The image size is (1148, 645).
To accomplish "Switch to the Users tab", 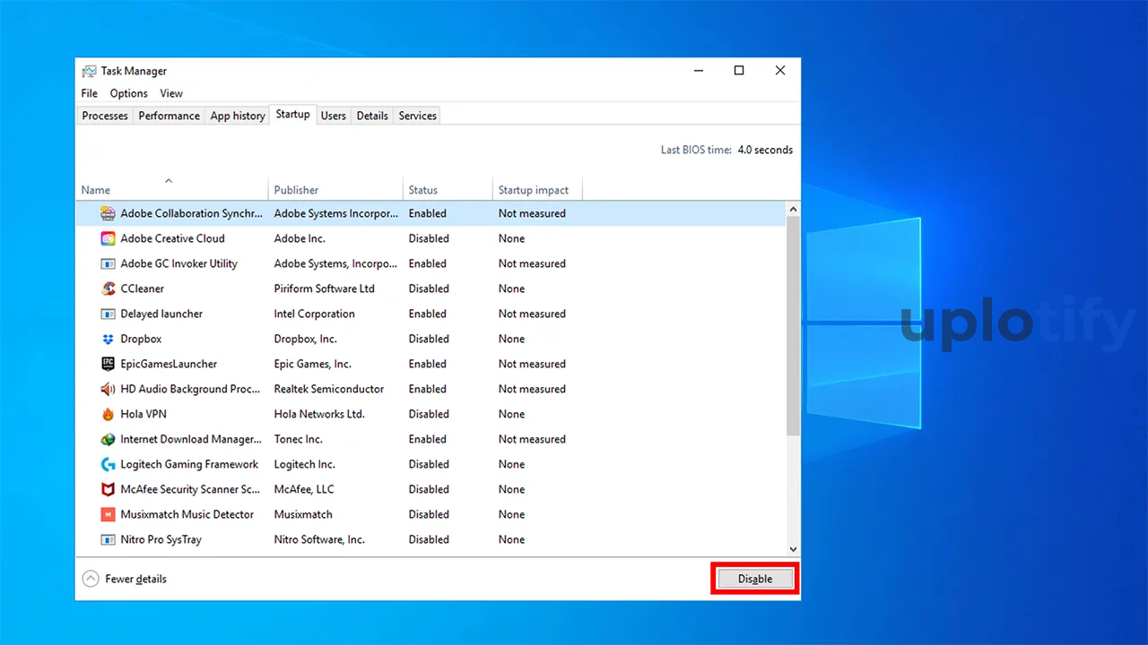I will (x=334, y=116).
